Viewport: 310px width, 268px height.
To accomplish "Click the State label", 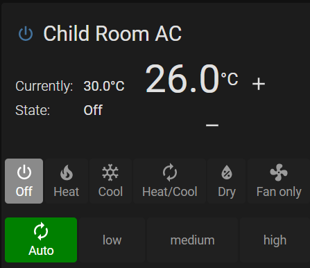I will pyautogui.click(x=33, y=110).
